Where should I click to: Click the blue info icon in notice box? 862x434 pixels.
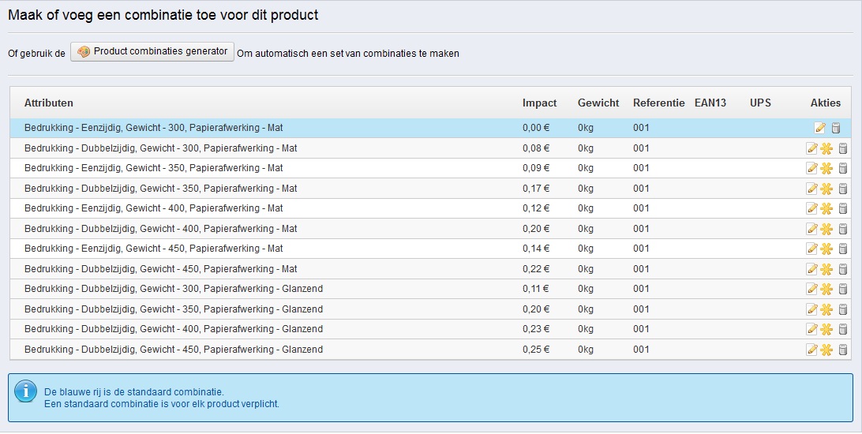point(27,391)
